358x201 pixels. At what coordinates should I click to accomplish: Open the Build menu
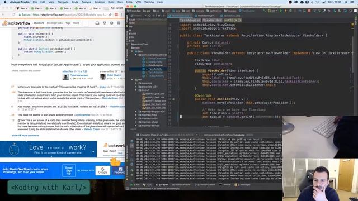[111, 2]
